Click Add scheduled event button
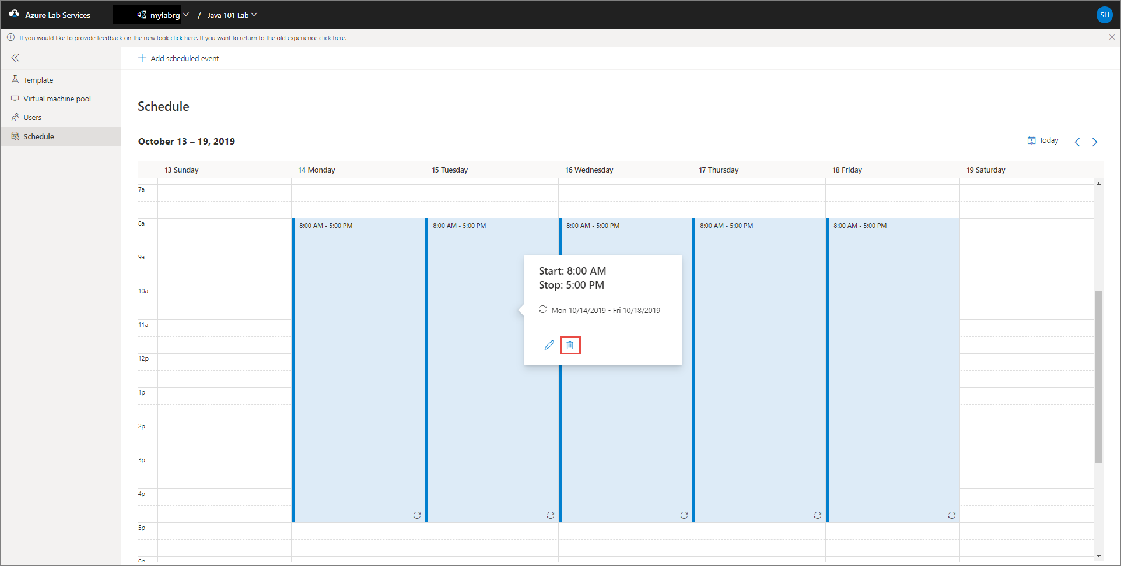The image size is (1121, 566). pos(179,58)
